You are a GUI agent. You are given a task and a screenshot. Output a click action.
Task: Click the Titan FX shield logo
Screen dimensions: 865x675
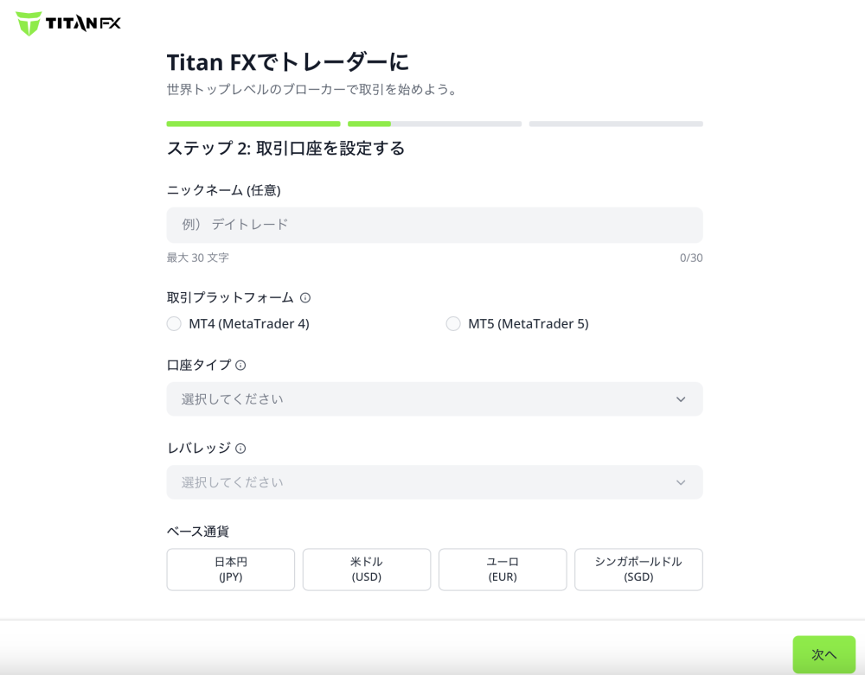point(29,24)
